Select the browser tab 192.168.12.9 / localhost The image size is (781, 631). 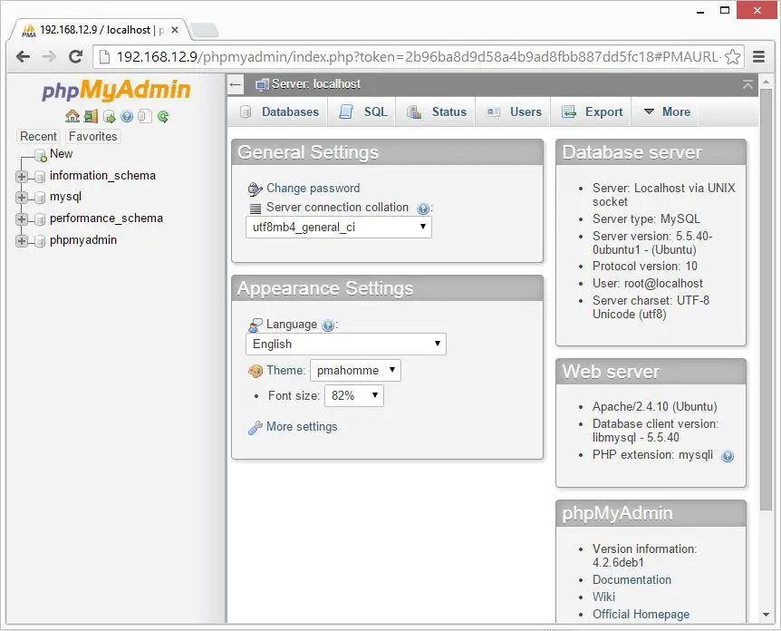click(100, 30)
